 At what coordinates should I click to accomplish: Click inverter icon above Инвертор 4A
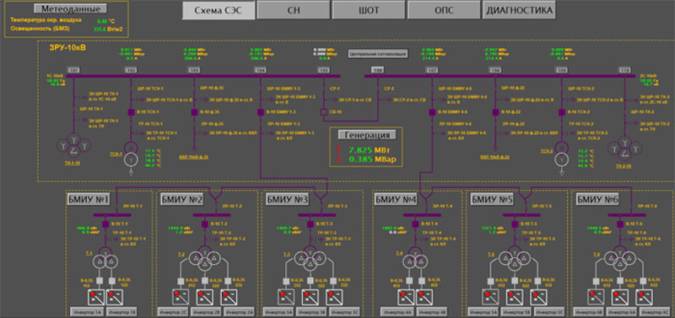[405, 297]
